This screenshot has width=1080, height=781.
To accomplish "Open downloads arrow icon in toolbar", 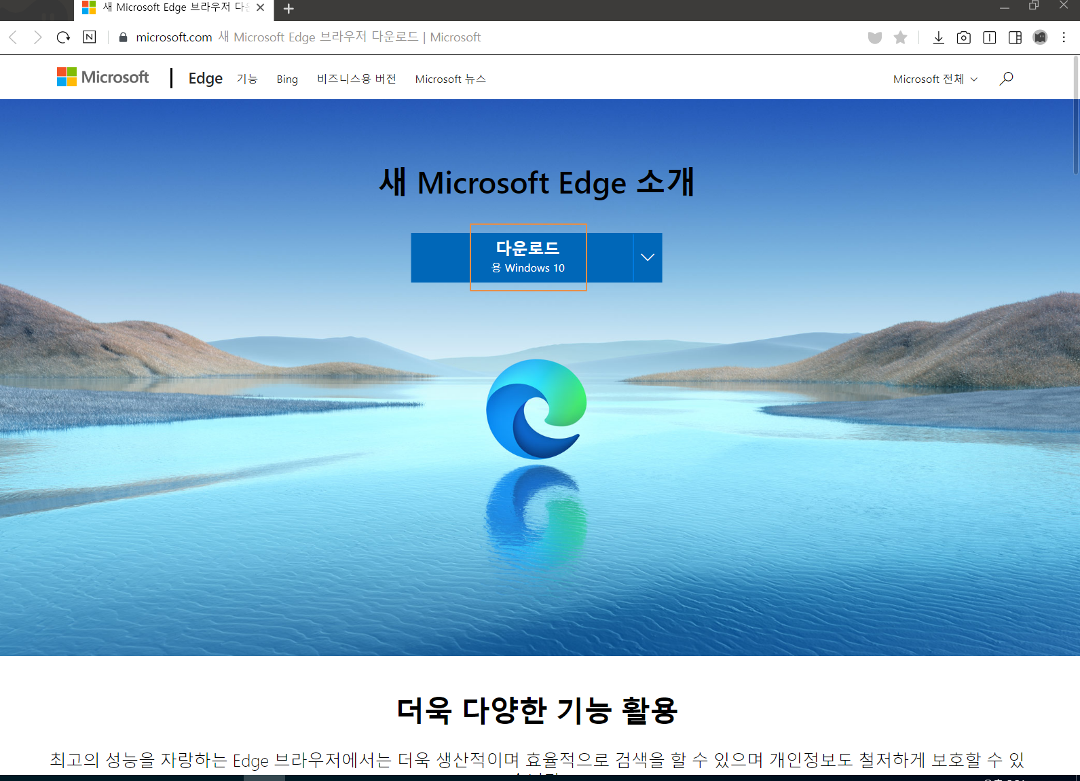I will (x=938, y=37).
